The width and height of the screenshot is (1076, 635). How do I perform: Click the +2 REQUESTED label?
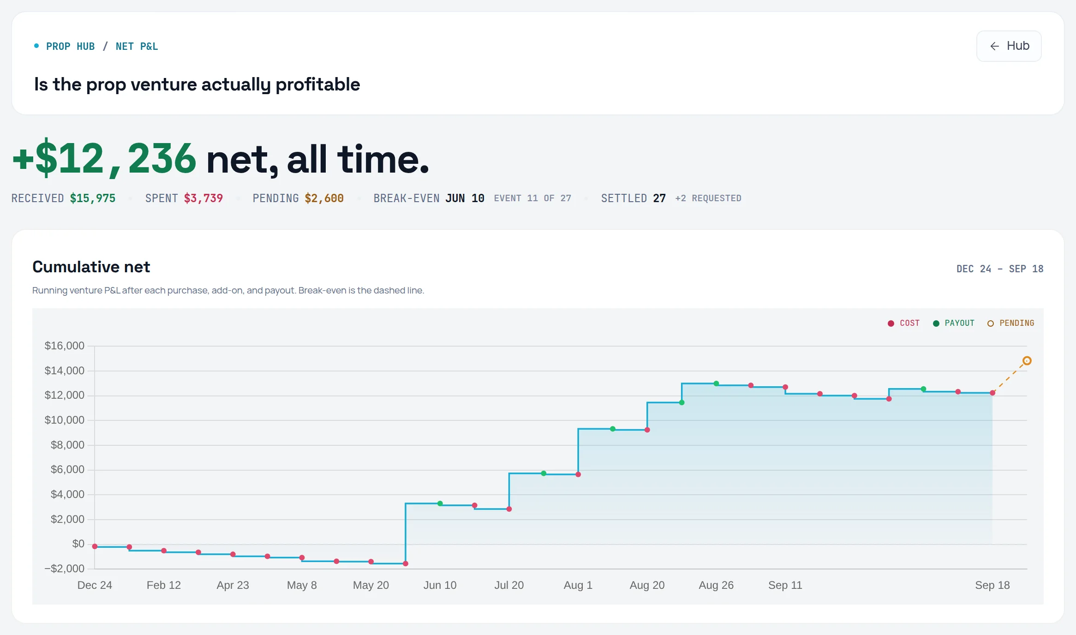click(708, 198)
